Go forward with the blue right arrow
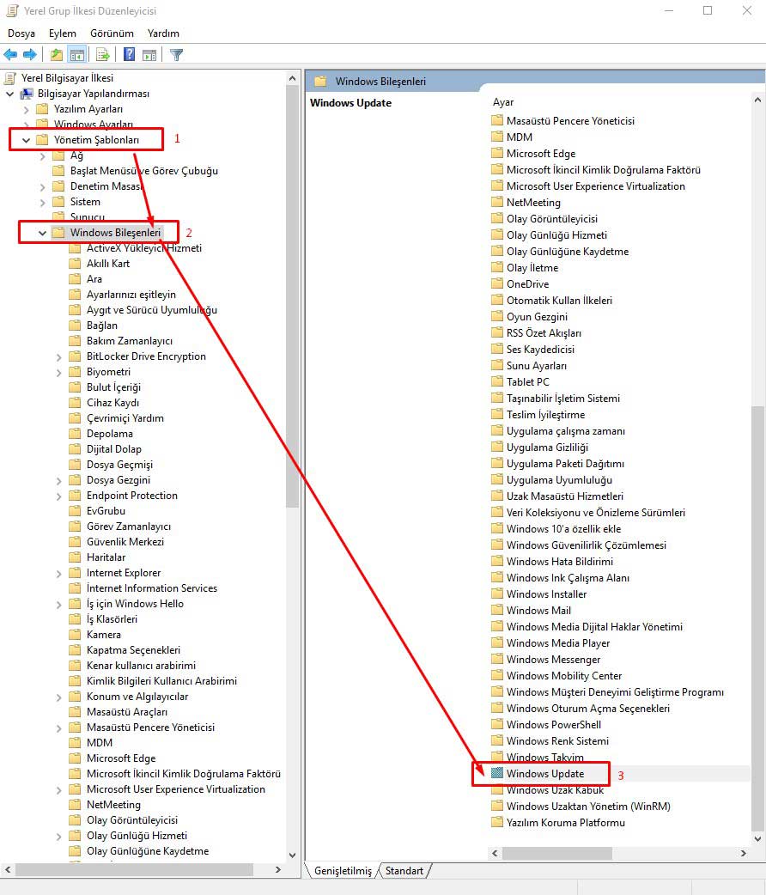The width and height of the screenshot is (766, 895). tap(30, 55)
